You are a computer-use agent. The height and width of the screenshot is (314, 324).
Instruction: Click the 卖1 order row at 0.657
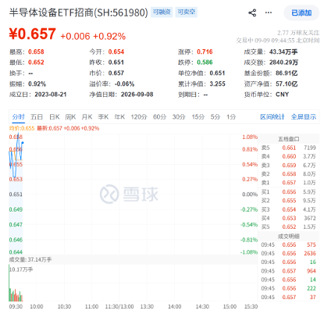point(289,183)
